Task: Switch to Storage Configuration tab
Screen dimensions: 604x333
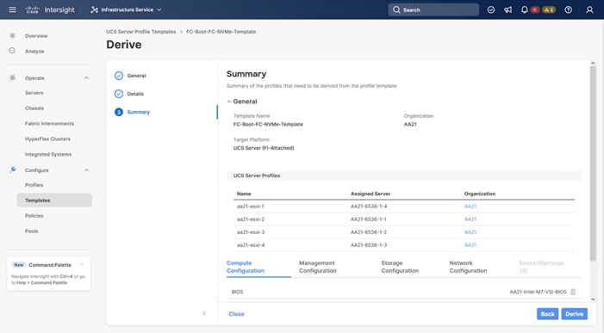Action: pos(400,267)
